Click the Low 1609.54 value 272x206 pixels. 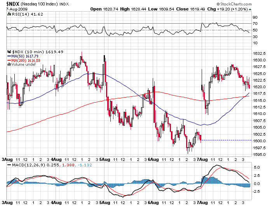pos(161,9)
